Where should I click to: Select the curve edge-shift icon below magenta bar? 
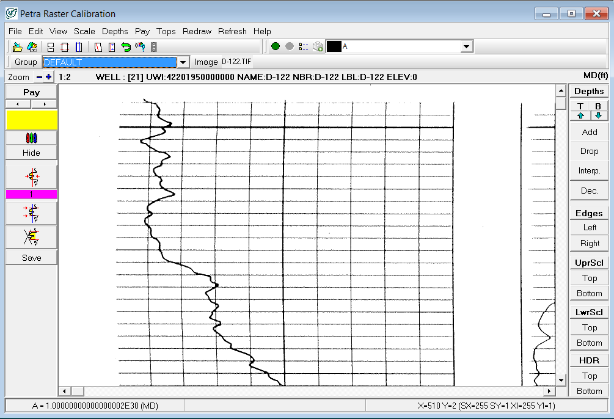pyautogui.click(x=31, y=212)
